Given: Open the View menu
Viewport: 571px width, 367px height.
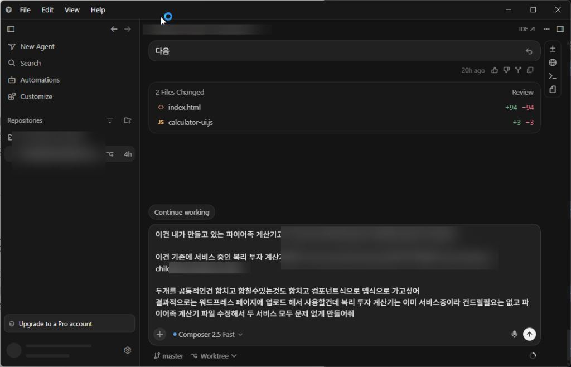Looking at the screenshot, I should tap(72, 10).
